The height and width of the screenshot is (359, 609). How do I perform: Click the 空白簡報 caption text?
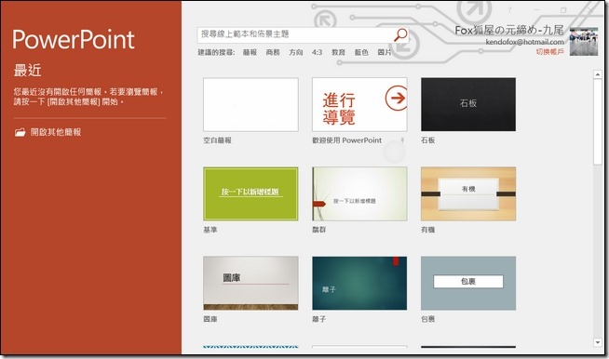point(218,140)
